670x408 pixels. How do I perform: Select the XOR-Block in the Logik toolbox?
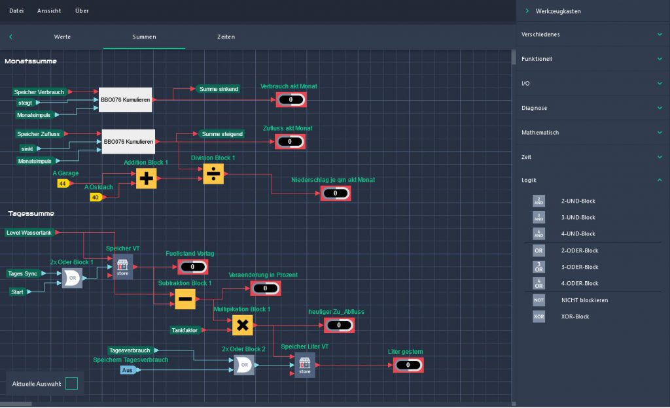[538, 316]
